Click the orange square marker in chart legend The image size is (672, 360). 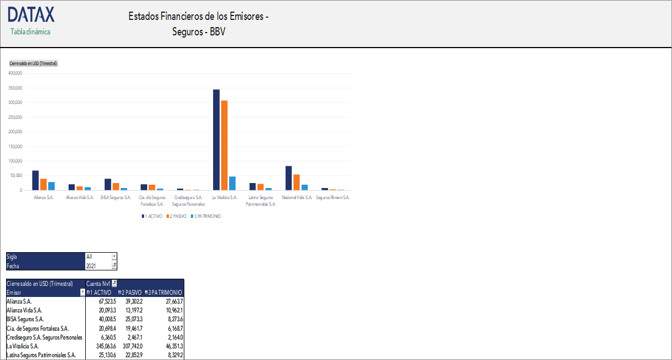click(x=167, y=216)
